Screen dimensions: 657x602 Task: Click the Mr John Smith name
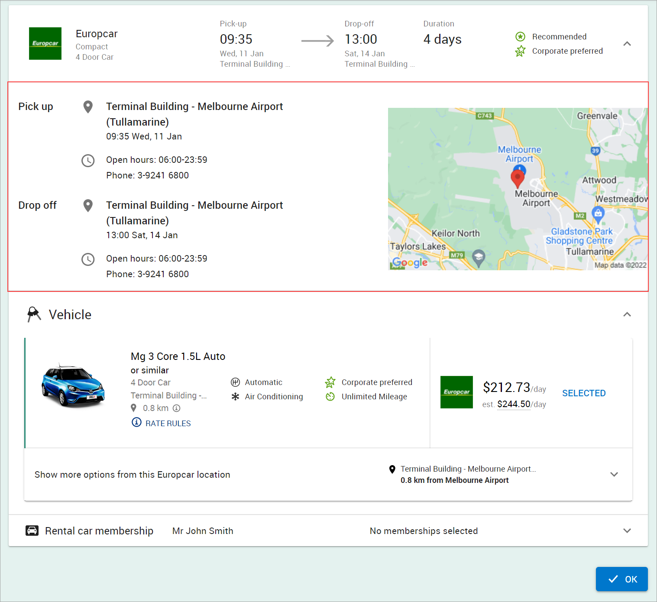(x=203, y=531)
